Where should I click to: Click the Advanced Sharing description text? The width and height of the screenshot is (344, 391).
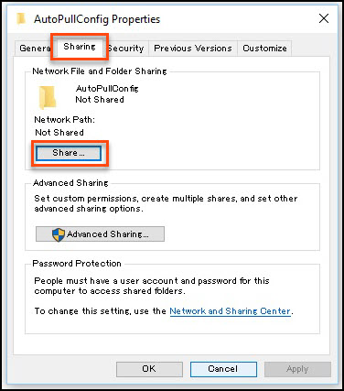[x=166, y=203]
